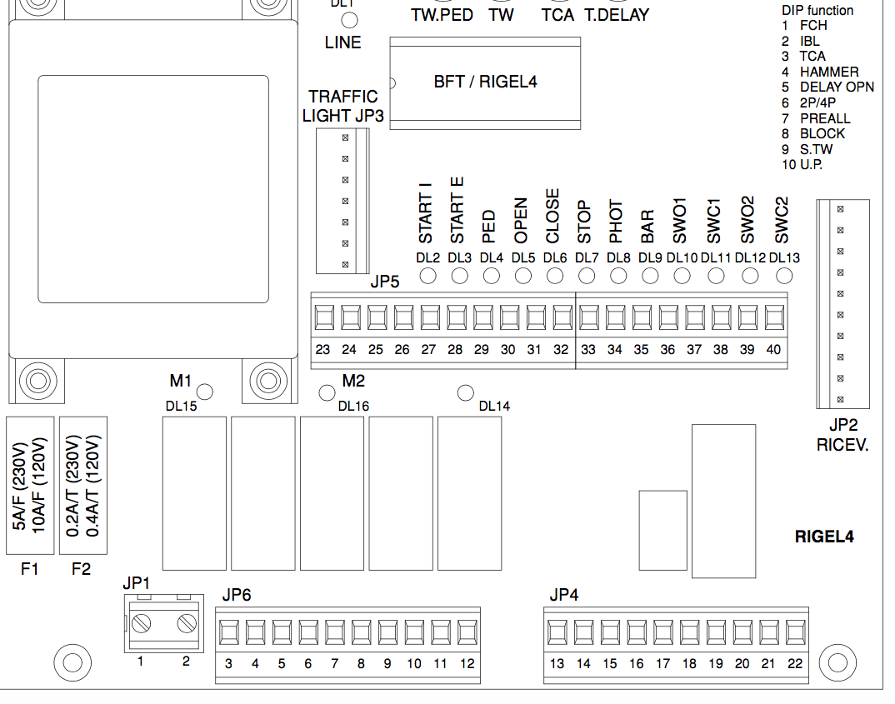Click the LINE LED circle

pos(349,21)
